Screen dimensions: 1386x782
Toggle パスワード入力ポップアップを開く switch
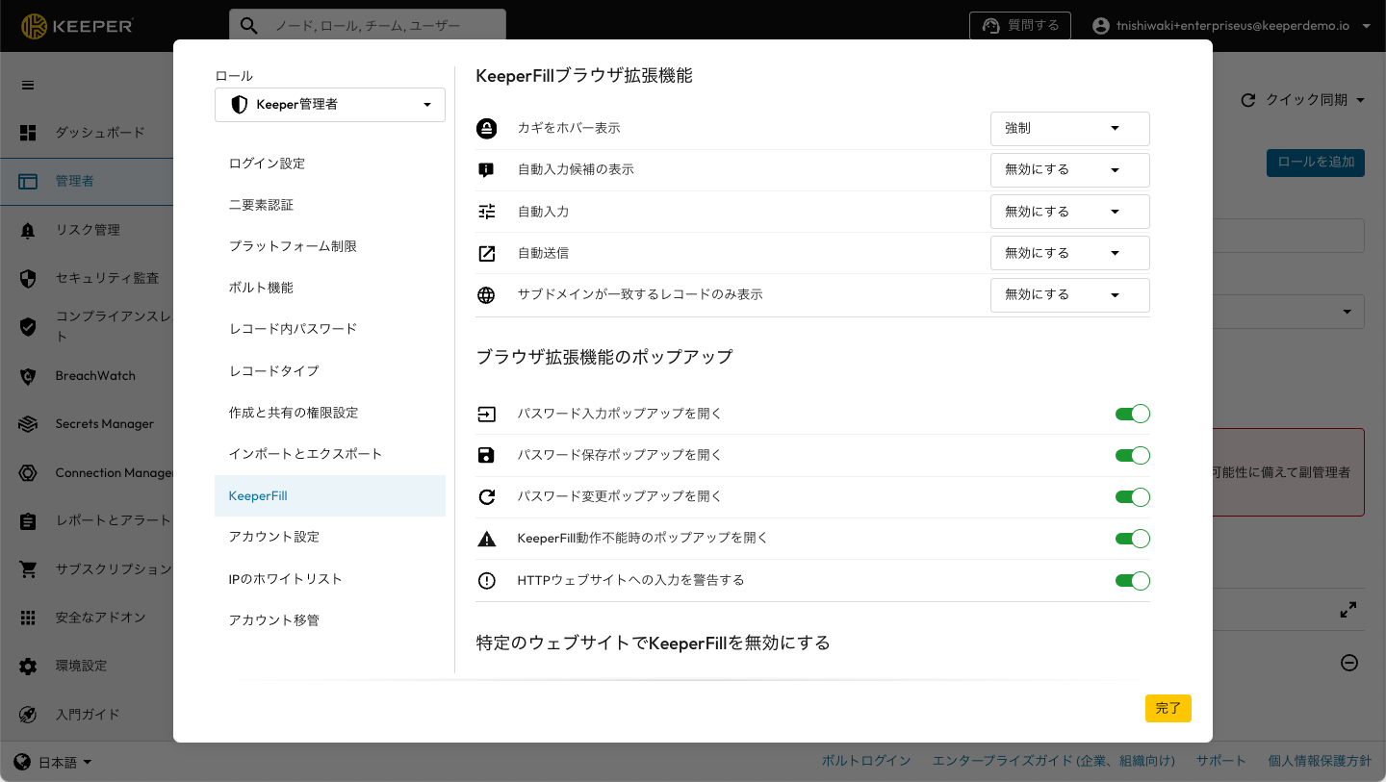click(1132, 414)
